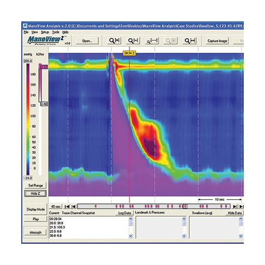
Task: Click the black-boxed current position on timeline
Action: (x=185, y=206)
